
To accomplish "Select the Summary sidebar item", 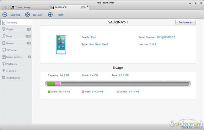I will pos(13,22).
